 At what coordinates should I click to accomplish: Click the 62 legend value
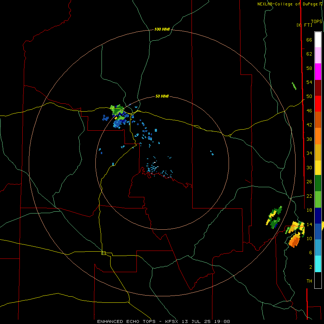[309, 54]
